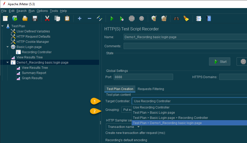Switch to the Requests Filtering tab
Image resolution: width=247 pixels, height=143 pixels.
[151, 89]
